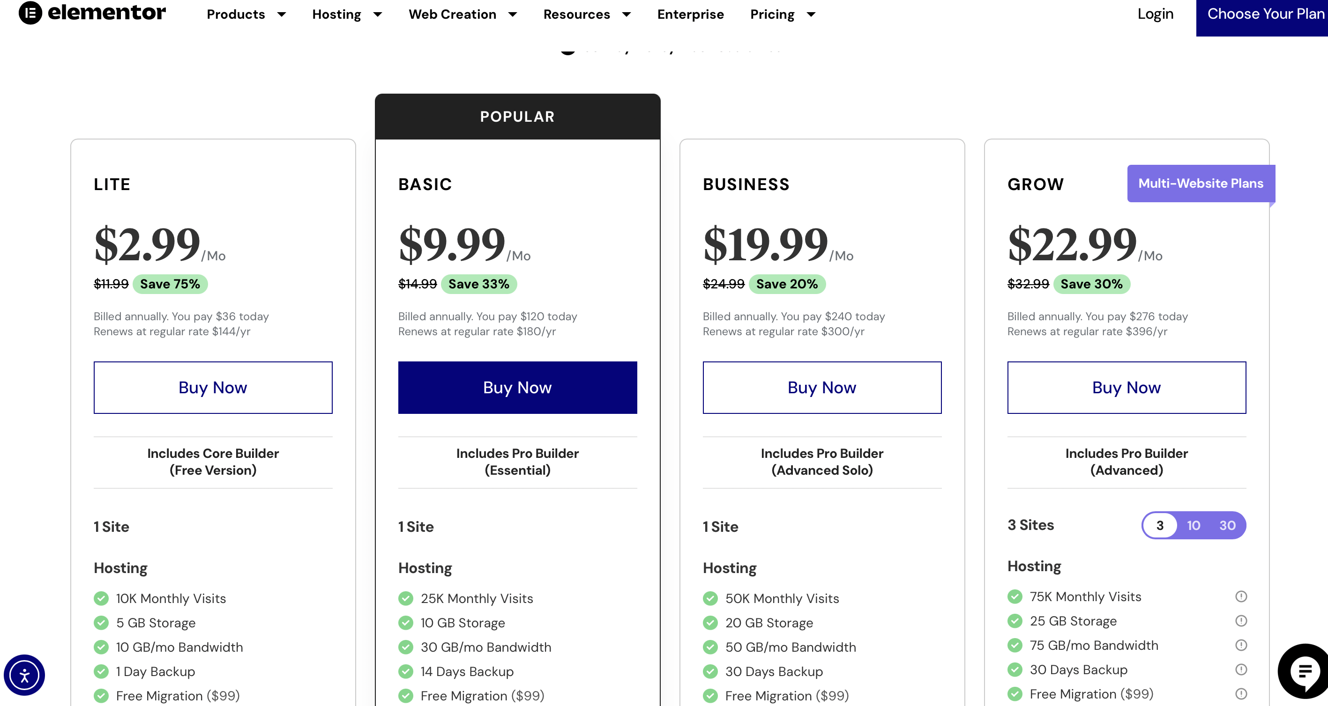Click info icon next to 75K Monthly Visits
The image size is (1328, 706).
coord(1240,596)
